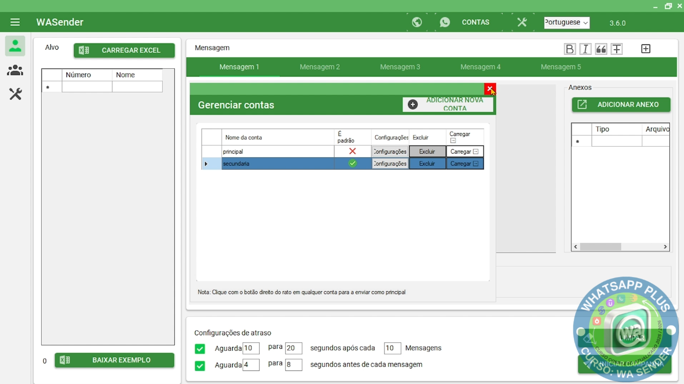
Task: Click empty Número cell in Alvo table
Action: (87, 87)
